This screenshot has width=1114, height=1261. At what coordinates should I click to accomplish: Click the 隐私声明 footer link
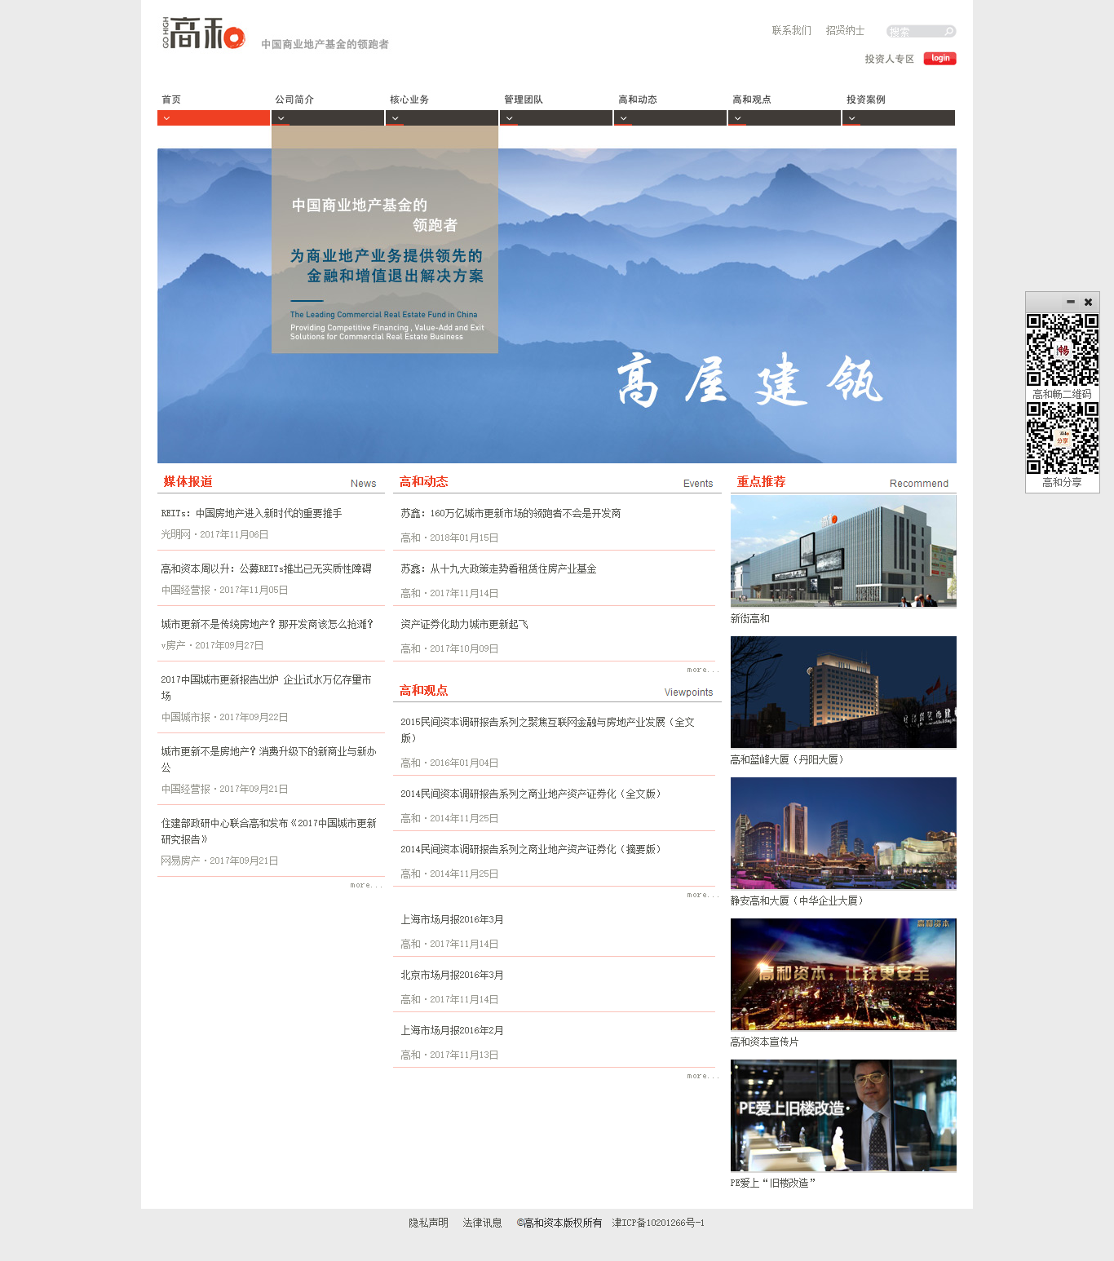click(429, 1223)
